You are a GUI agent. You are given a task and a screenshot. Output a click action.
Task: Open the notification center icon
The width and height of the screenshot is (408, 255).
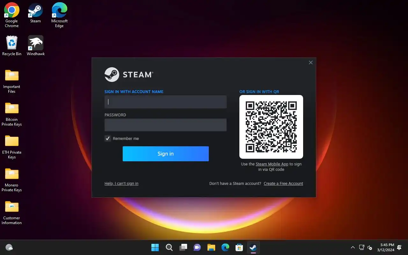(400, 247)
